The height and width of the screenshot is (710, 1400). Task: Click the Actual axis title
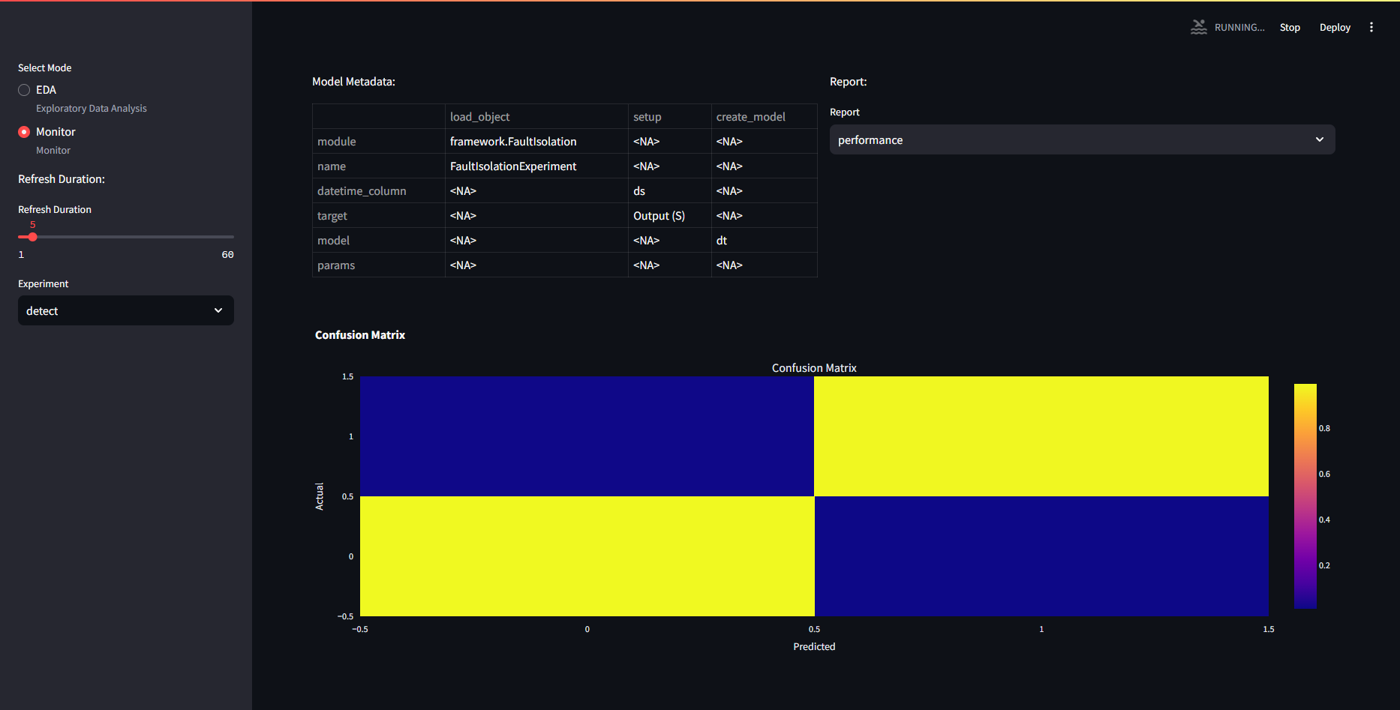[320, 496]
